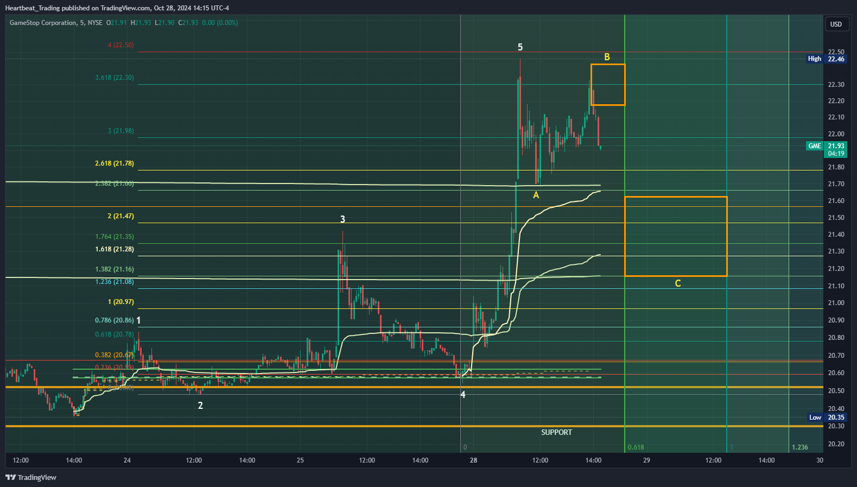Click the 0.00 (0.00%) change value
The height and width of the screenshot is (487, 857).
pos(220,23)
